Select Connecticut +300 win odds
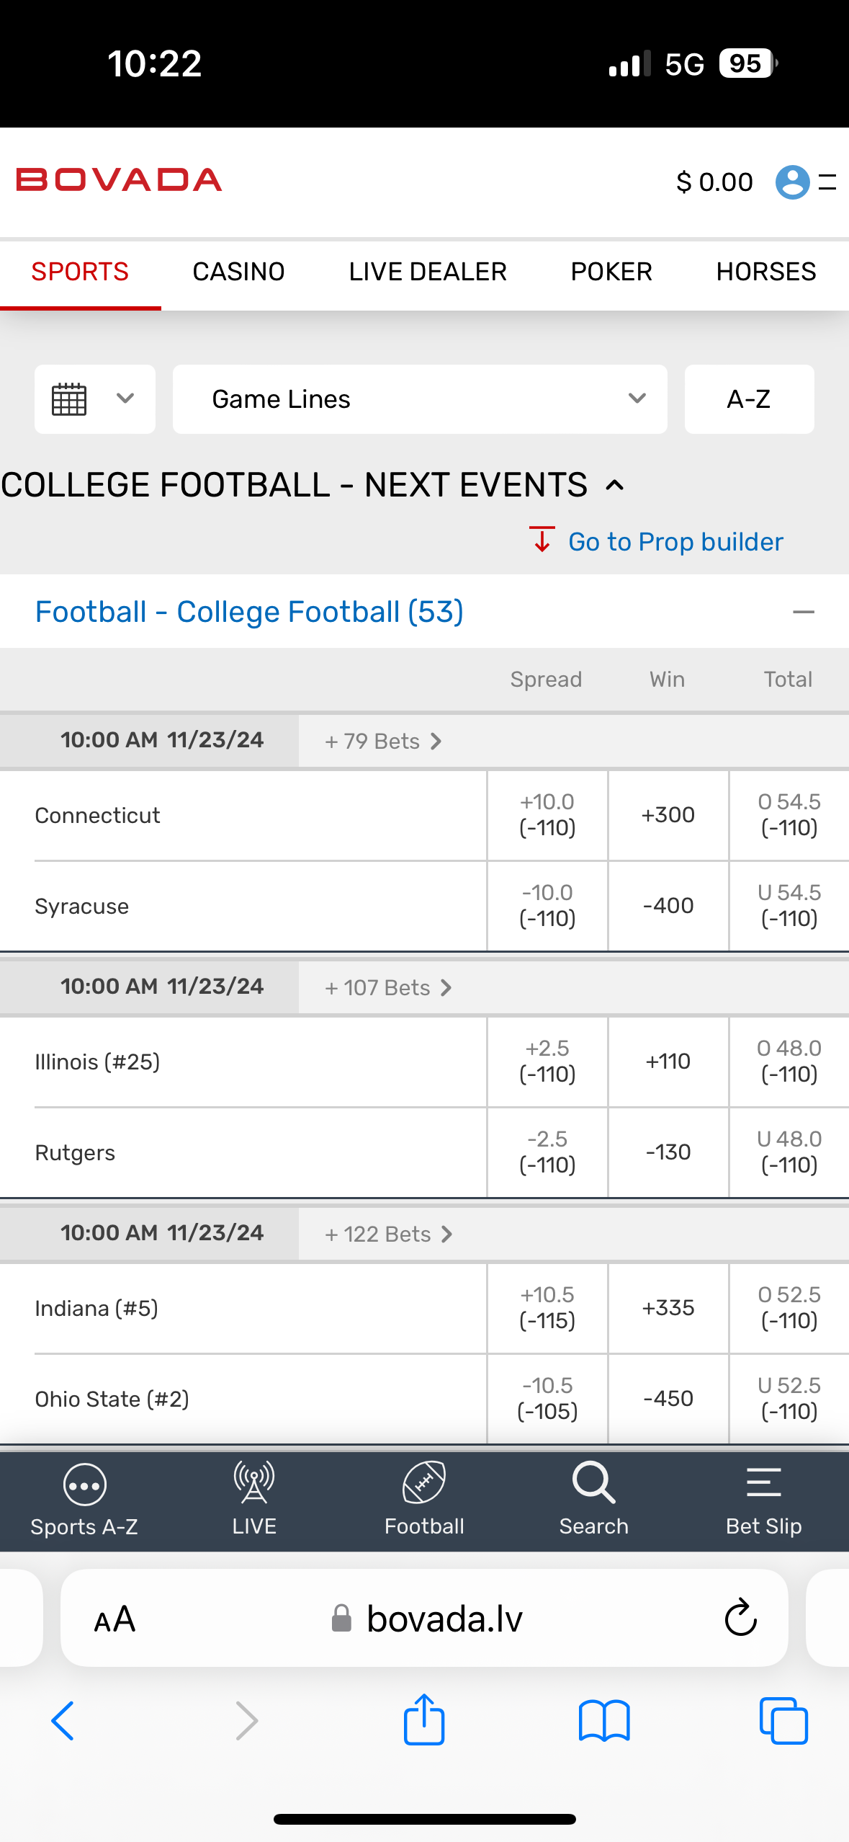This screenshot has width=849, height=1842. (668, 815)
